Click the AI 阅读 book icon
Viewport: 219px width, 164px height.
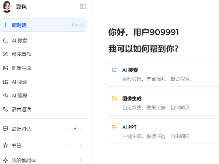5,82
